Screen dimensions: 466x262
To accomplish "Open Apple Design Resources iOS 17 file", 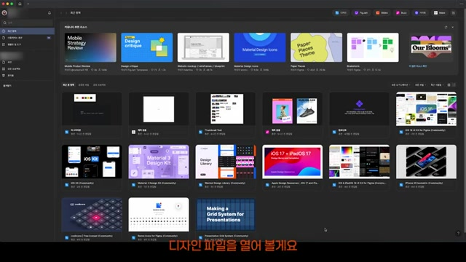I will [292, 167].
